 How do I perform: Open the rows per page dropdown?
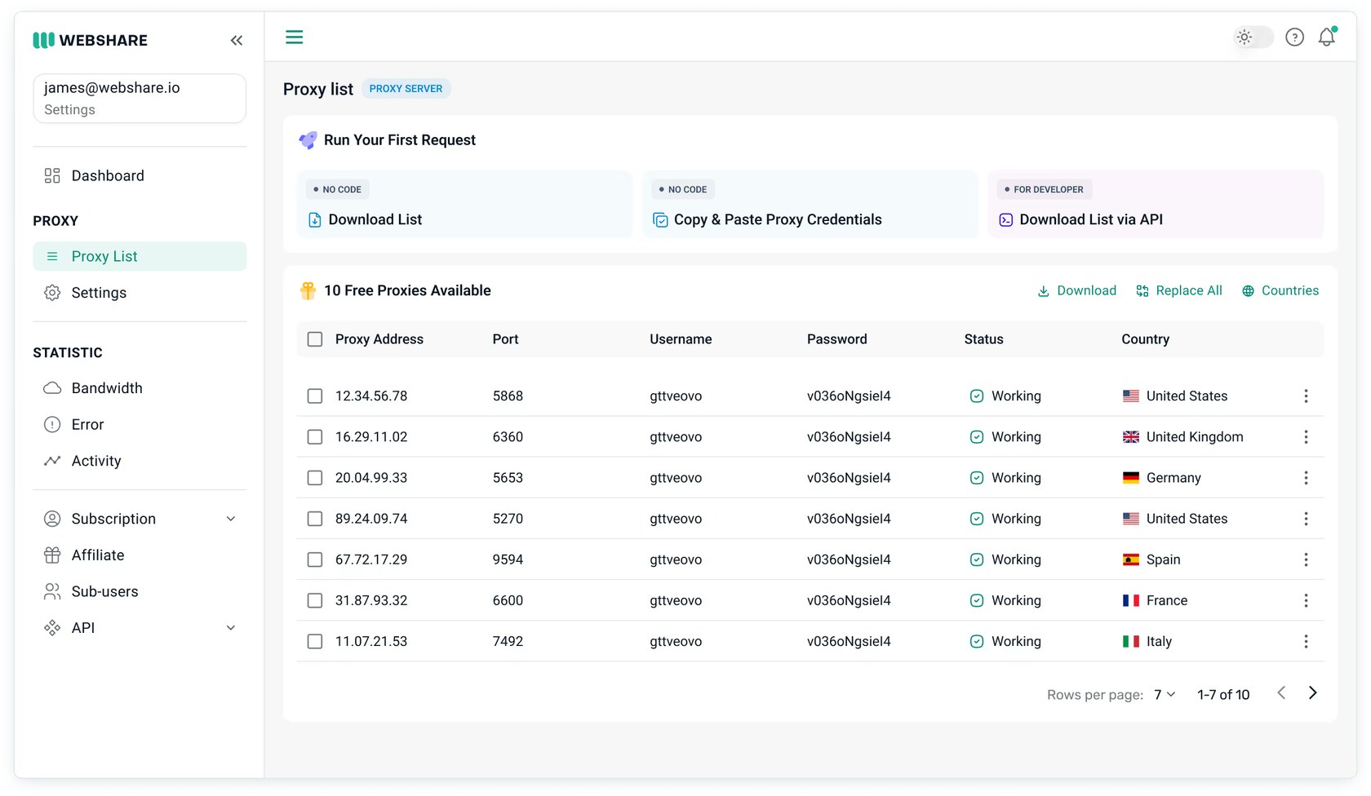1165,694
